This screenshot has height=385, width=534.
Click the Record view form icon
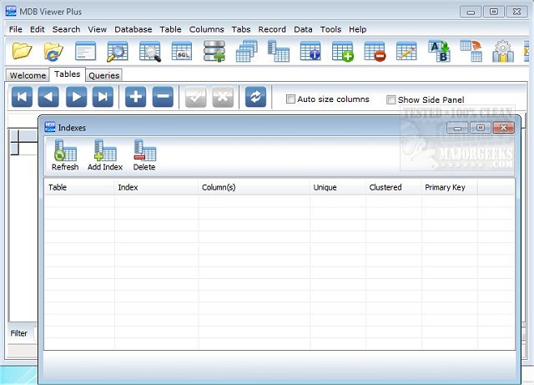[x=85, y=51]
